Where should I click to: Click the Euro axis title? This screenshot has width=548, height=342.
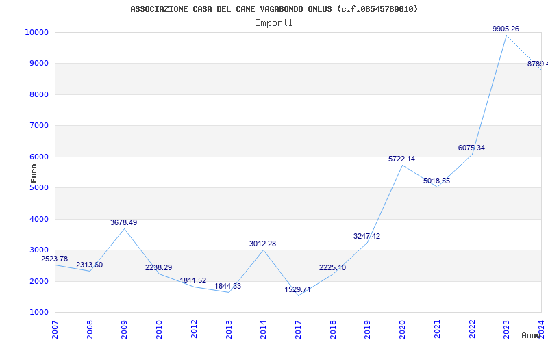tap(34, 174)
